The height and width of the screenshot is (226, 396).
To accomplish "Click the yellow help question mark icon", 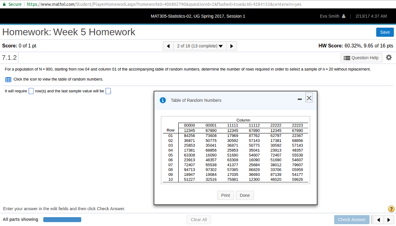I will pos(391,209).
